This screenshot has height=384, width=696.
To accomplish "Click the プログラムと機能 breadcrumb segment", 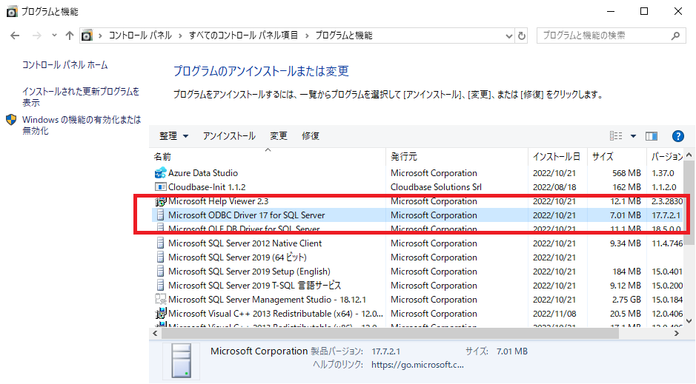I will pyautogui.click(x=344, y=36).
